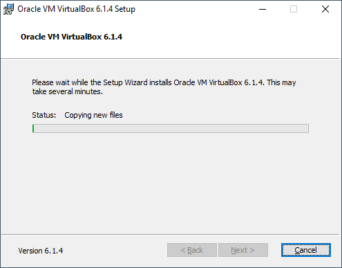The image size is (342, 268).
Task: Click the 'Version 6.1.4' label
Action: pyautogui.click(x=41, y=251)
